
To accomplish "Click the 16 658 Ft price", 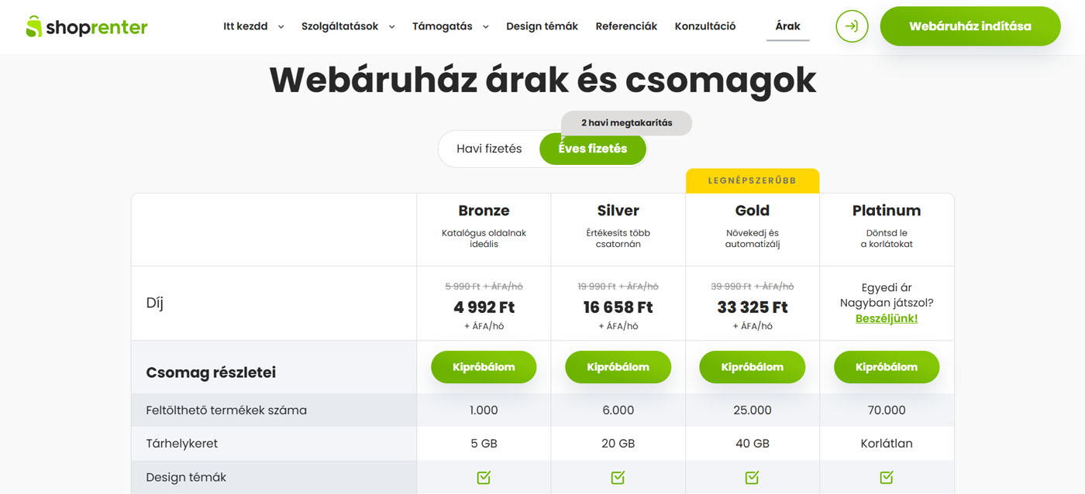I will (x=618, y=307).
